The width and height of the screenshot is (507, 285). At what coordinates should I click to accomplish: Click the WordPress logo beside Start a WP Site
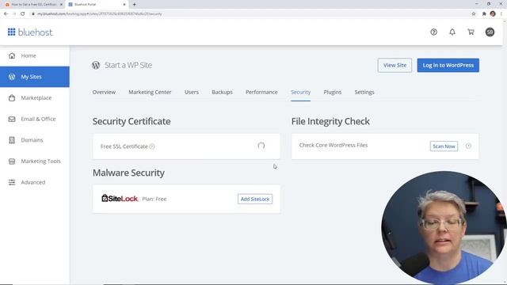tap(96, 65)
